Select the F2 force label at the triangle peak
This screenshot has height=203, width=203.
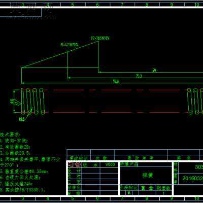click(x=100, y=39)
